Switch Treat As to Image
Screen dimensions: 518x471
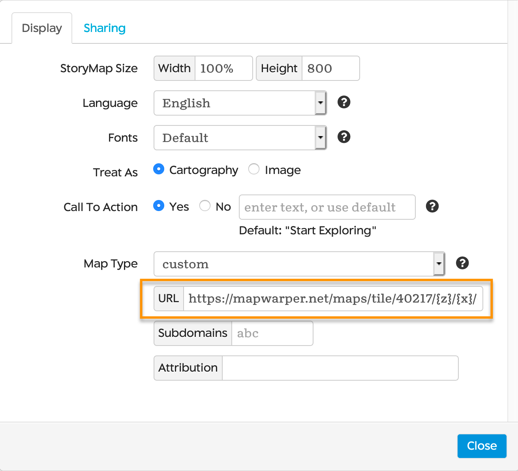(254, 169)
